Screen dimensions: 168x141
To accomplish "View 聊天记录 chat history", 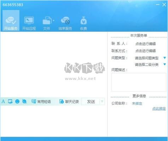I will coord(69,101).
